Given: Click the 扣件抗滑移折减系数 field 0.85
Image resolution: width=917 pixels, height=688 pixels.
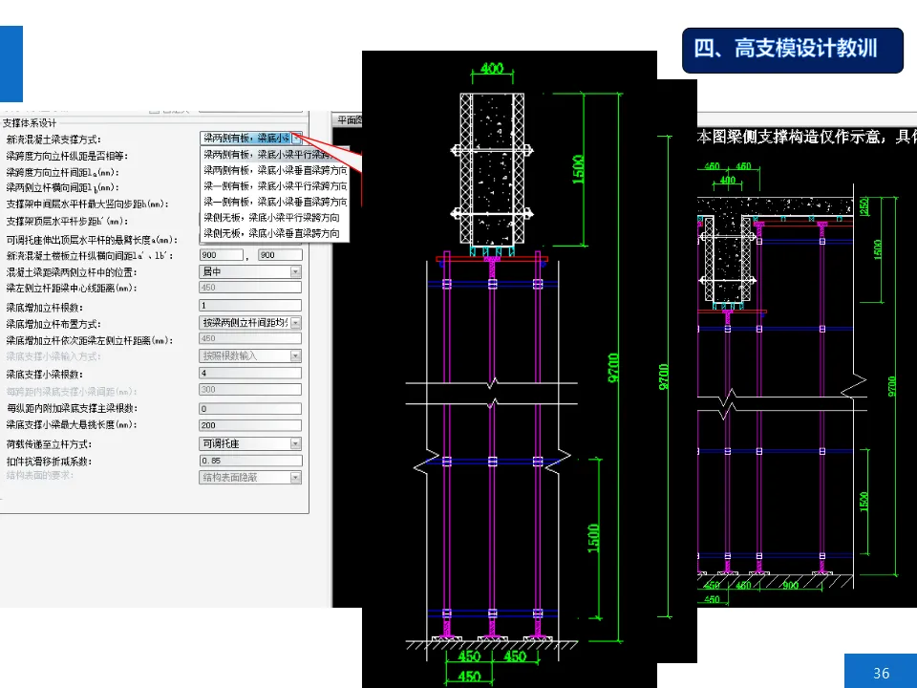Looking at the screenshot, I should coord(250,461).
